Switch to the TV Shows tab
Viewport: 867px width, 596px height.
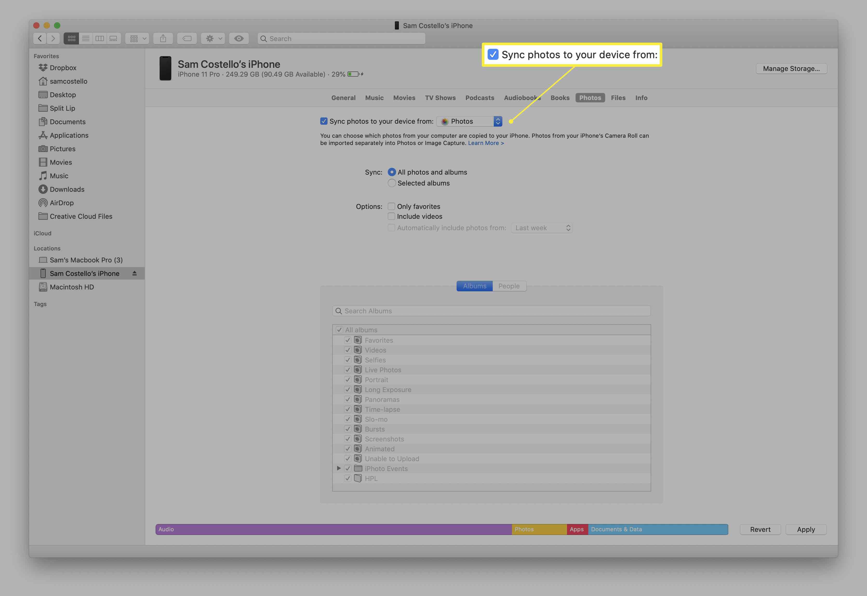coord(441,98)
